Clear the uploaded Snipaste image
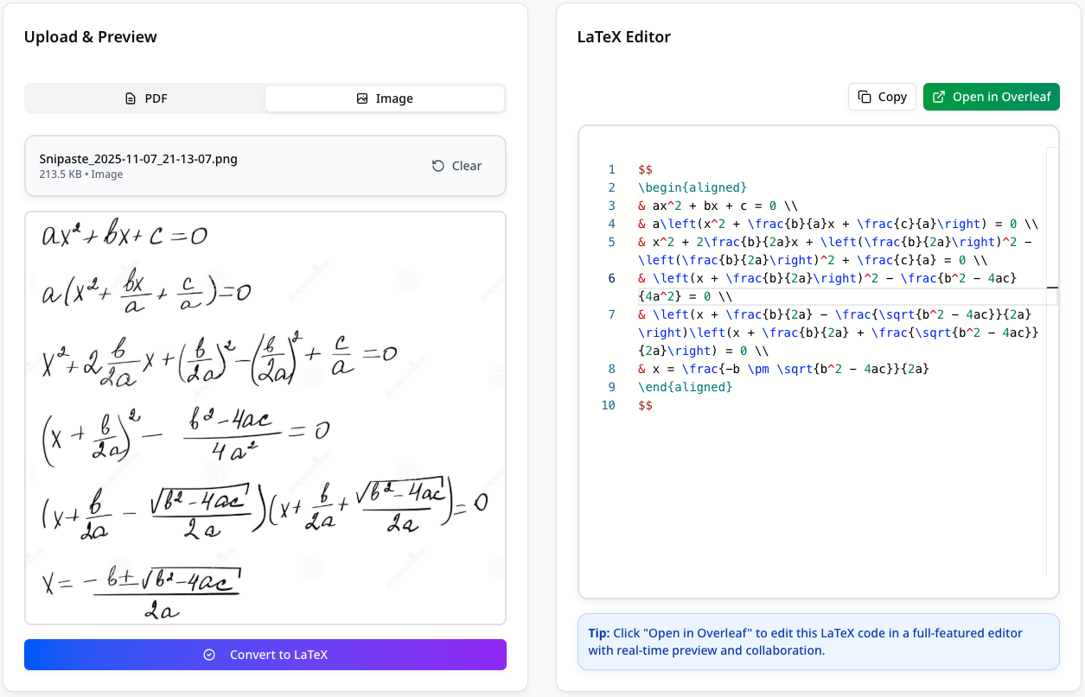 pos(456,166)
